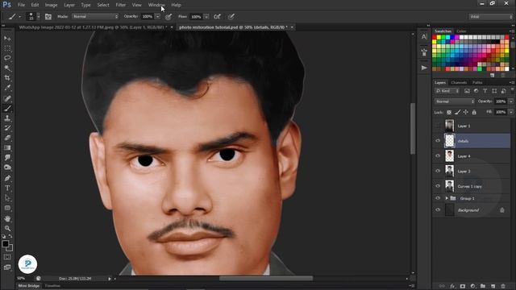Open workspace switcher dropdown
The image size is (516, 290).
pyautogui.click(x=491, y=16)
